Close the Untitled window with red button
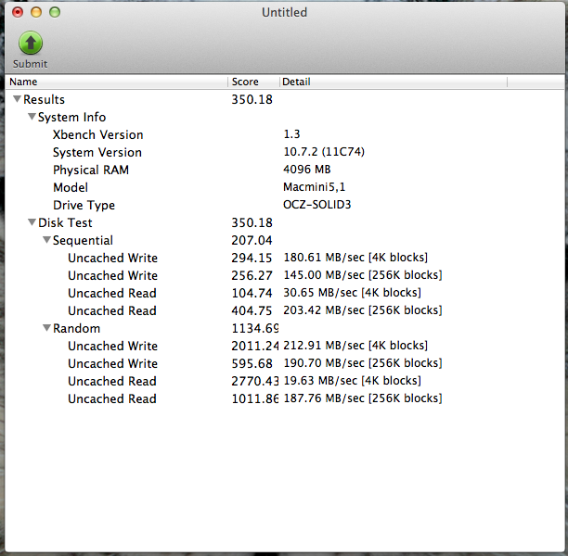The height and width of the screenshot is (556, 568). click(18, 12)
